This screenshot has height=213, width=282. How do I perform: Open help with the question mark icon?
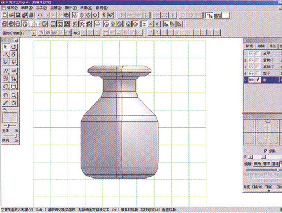pyautogui.click(x=104, y=15)
